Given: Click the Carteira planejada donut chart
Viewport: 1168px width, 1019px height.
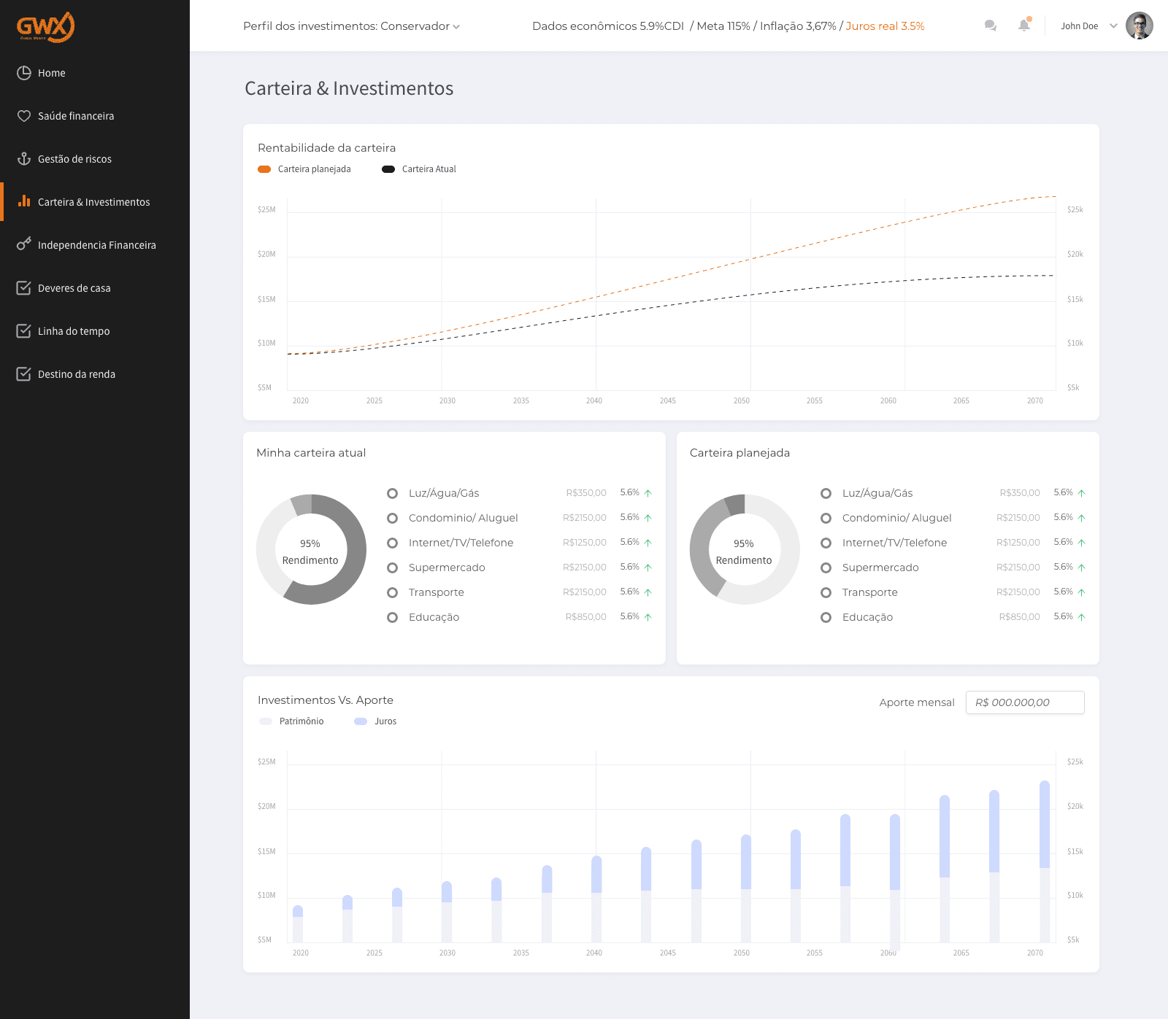Looking at the screenshot, I should point(745,549).
